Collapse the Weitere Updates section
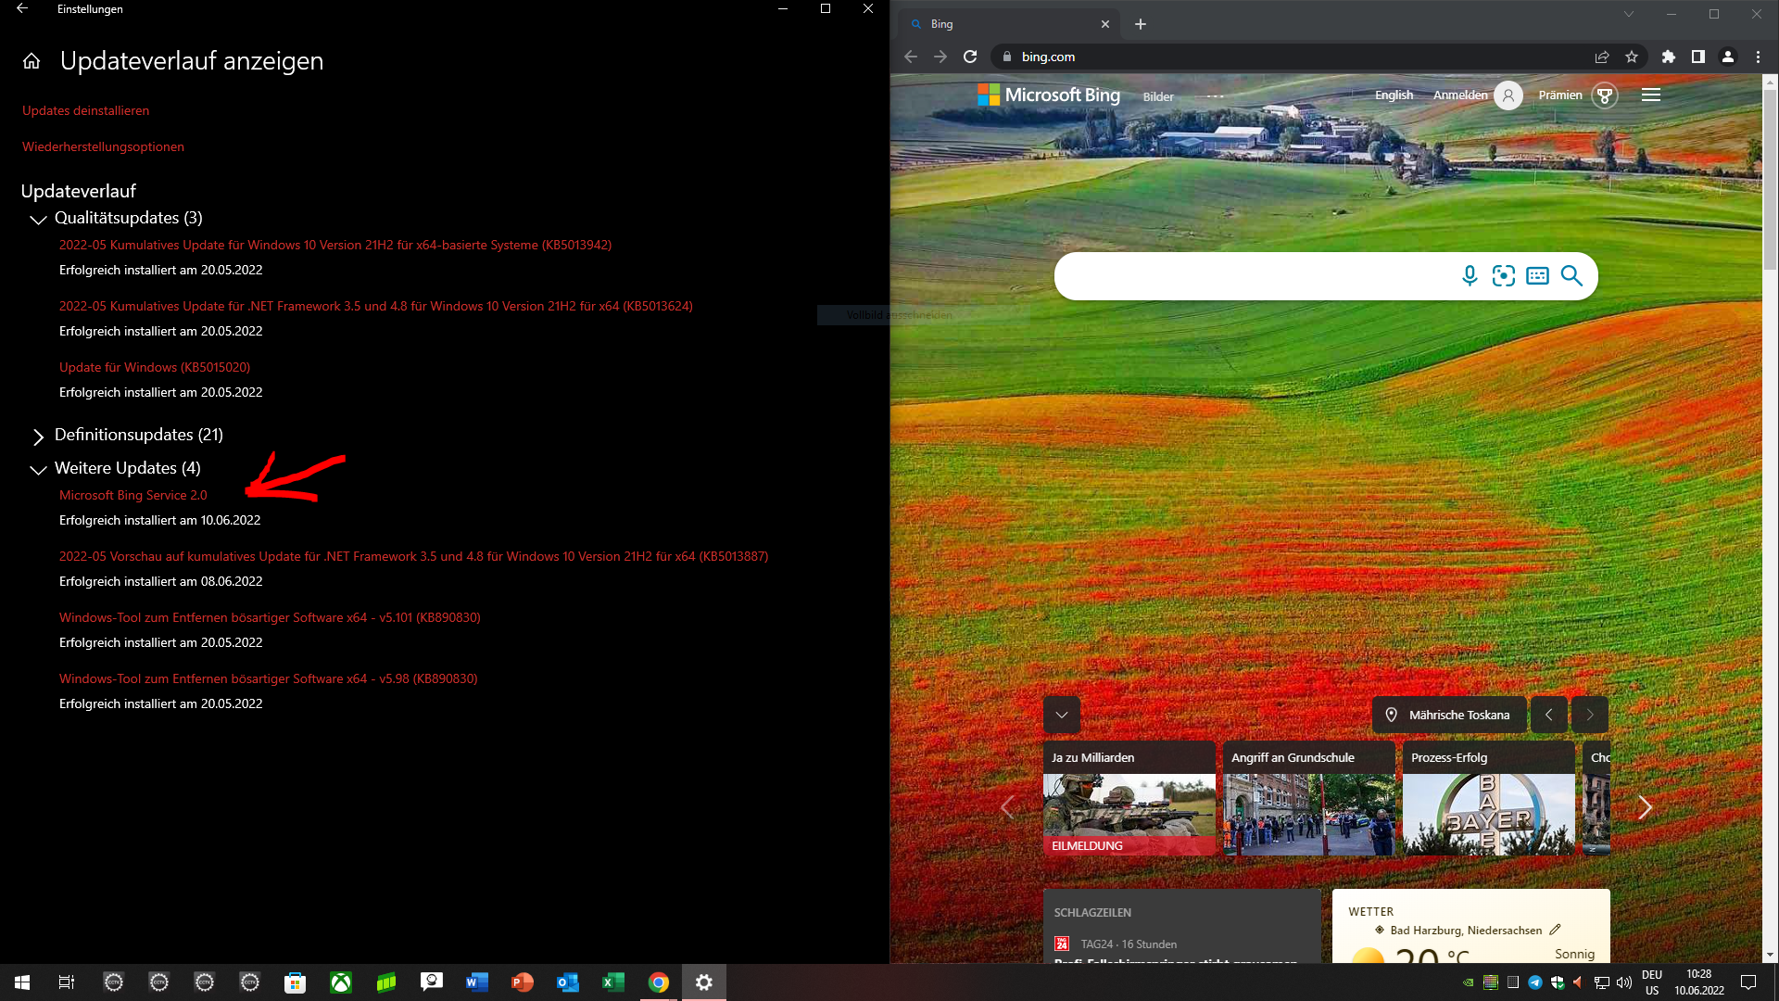The image size is (1779, 1001). (x=38, y=470)
